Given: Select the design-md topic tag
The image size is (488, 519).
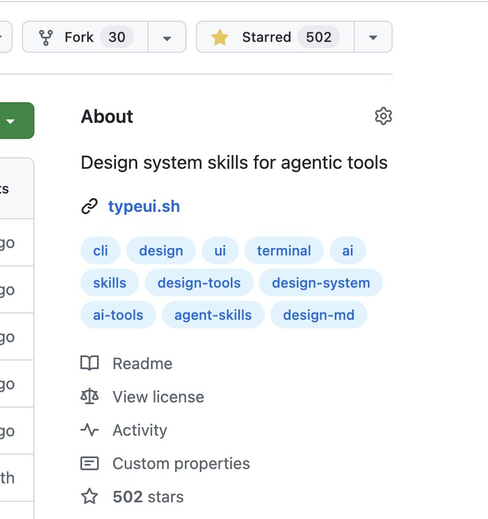Looking at the screenshot, I should pos(319,315).
